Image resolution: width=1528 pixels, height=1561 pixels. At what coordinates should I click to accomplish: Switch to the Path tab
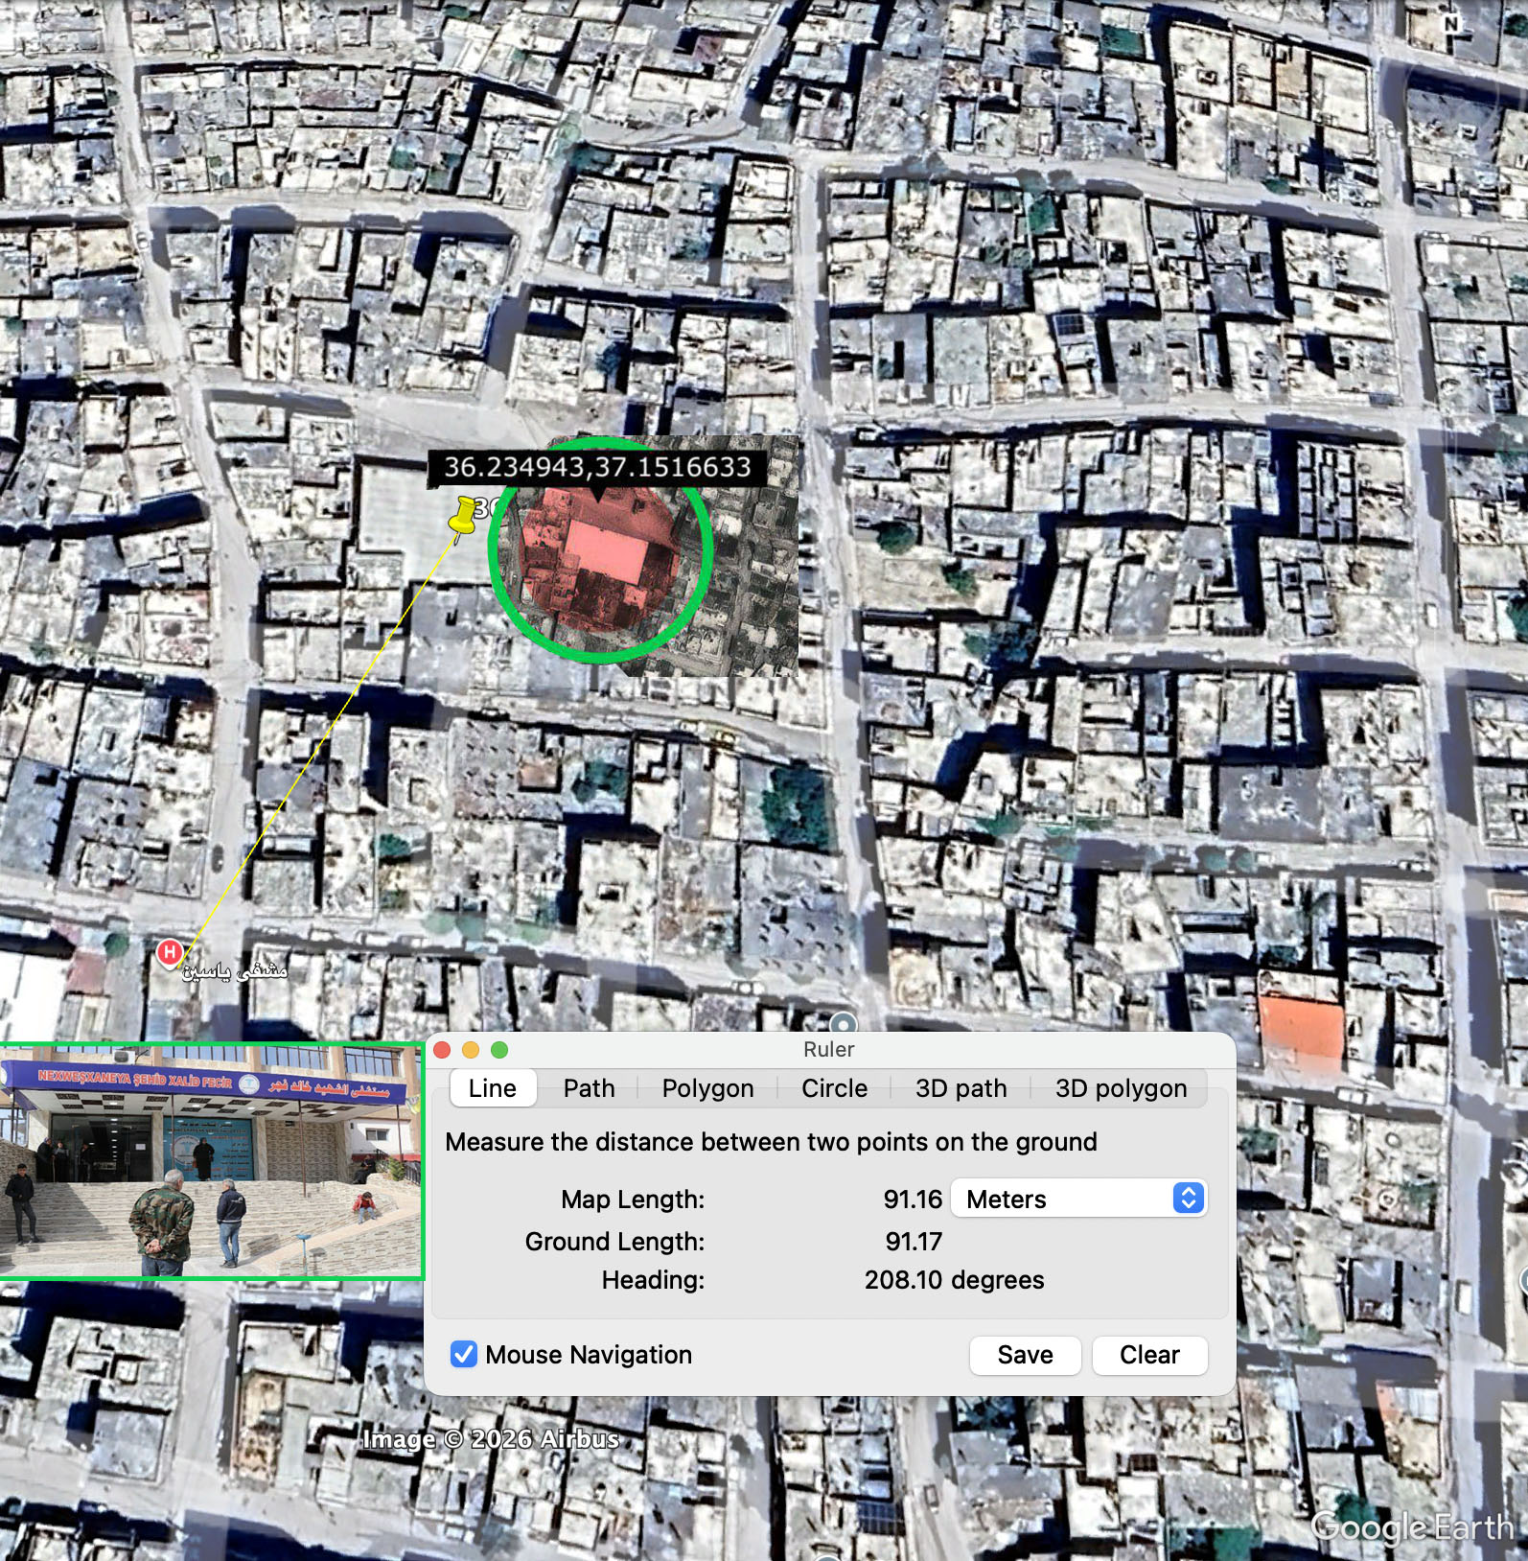pos(589,1088)
